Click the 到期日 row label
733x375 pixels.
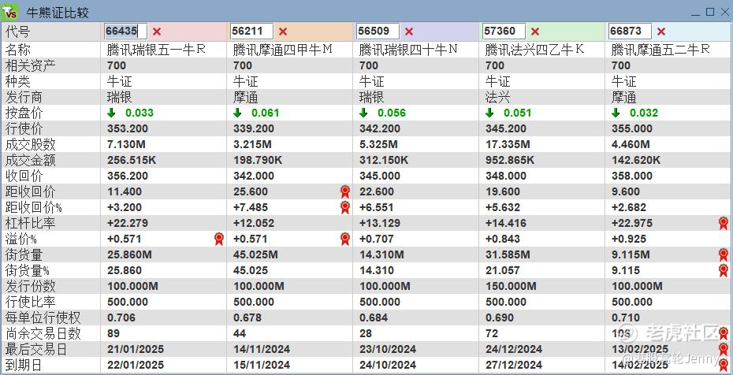[24, 366]
